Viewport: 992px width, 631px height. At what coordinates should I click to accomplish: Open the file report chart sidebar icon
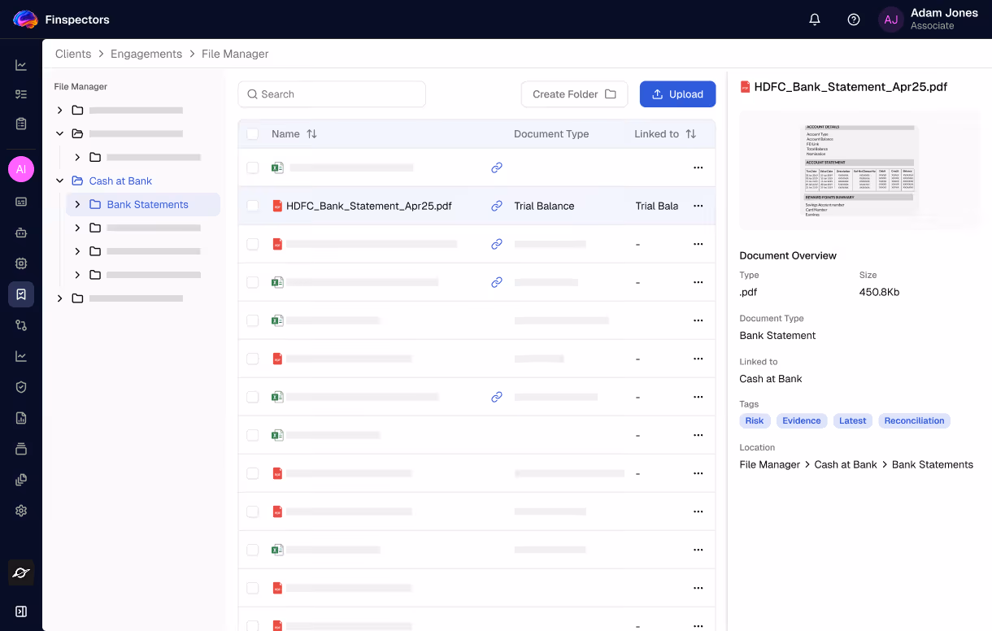click(x=21, y=418)
